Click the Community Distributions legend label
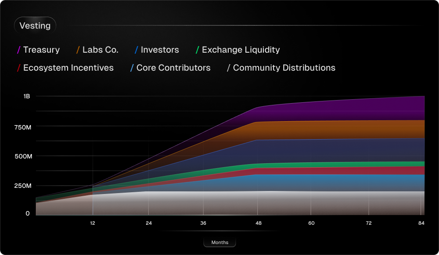This screenshot has width=439, height=255. [x=281, y=68]
